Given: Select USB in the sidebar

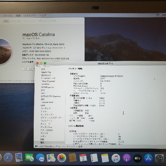Looking at the screenshot, I should click(x=43, y=106).
